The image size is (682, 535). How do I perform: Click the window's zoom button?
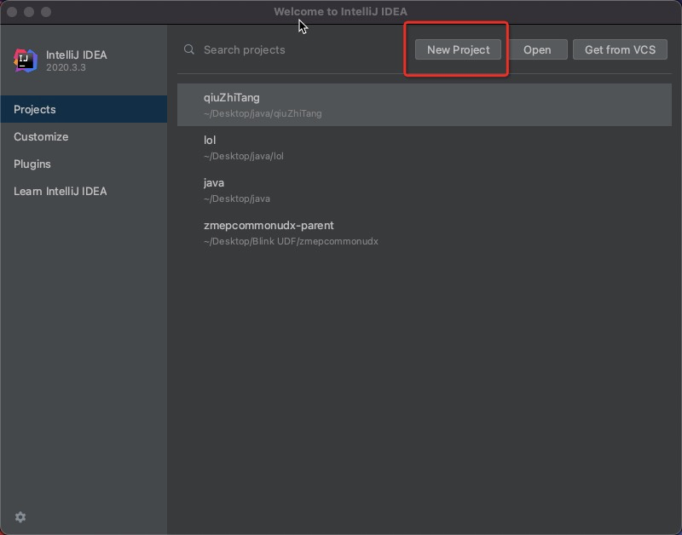click(x=46, y=12)
